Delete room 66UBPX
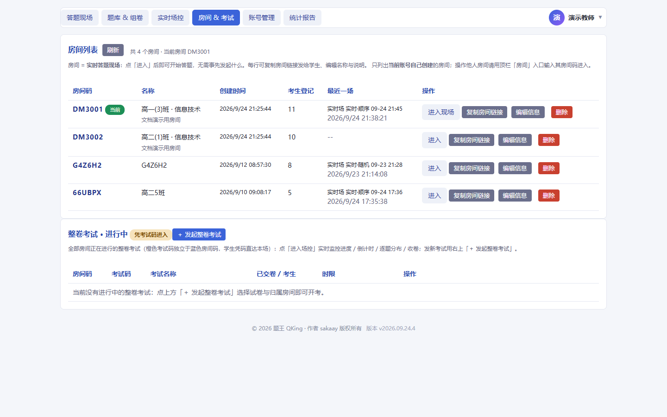Viewport: 667px width, 417px height. pyautogui.click(x=549, y=196)
